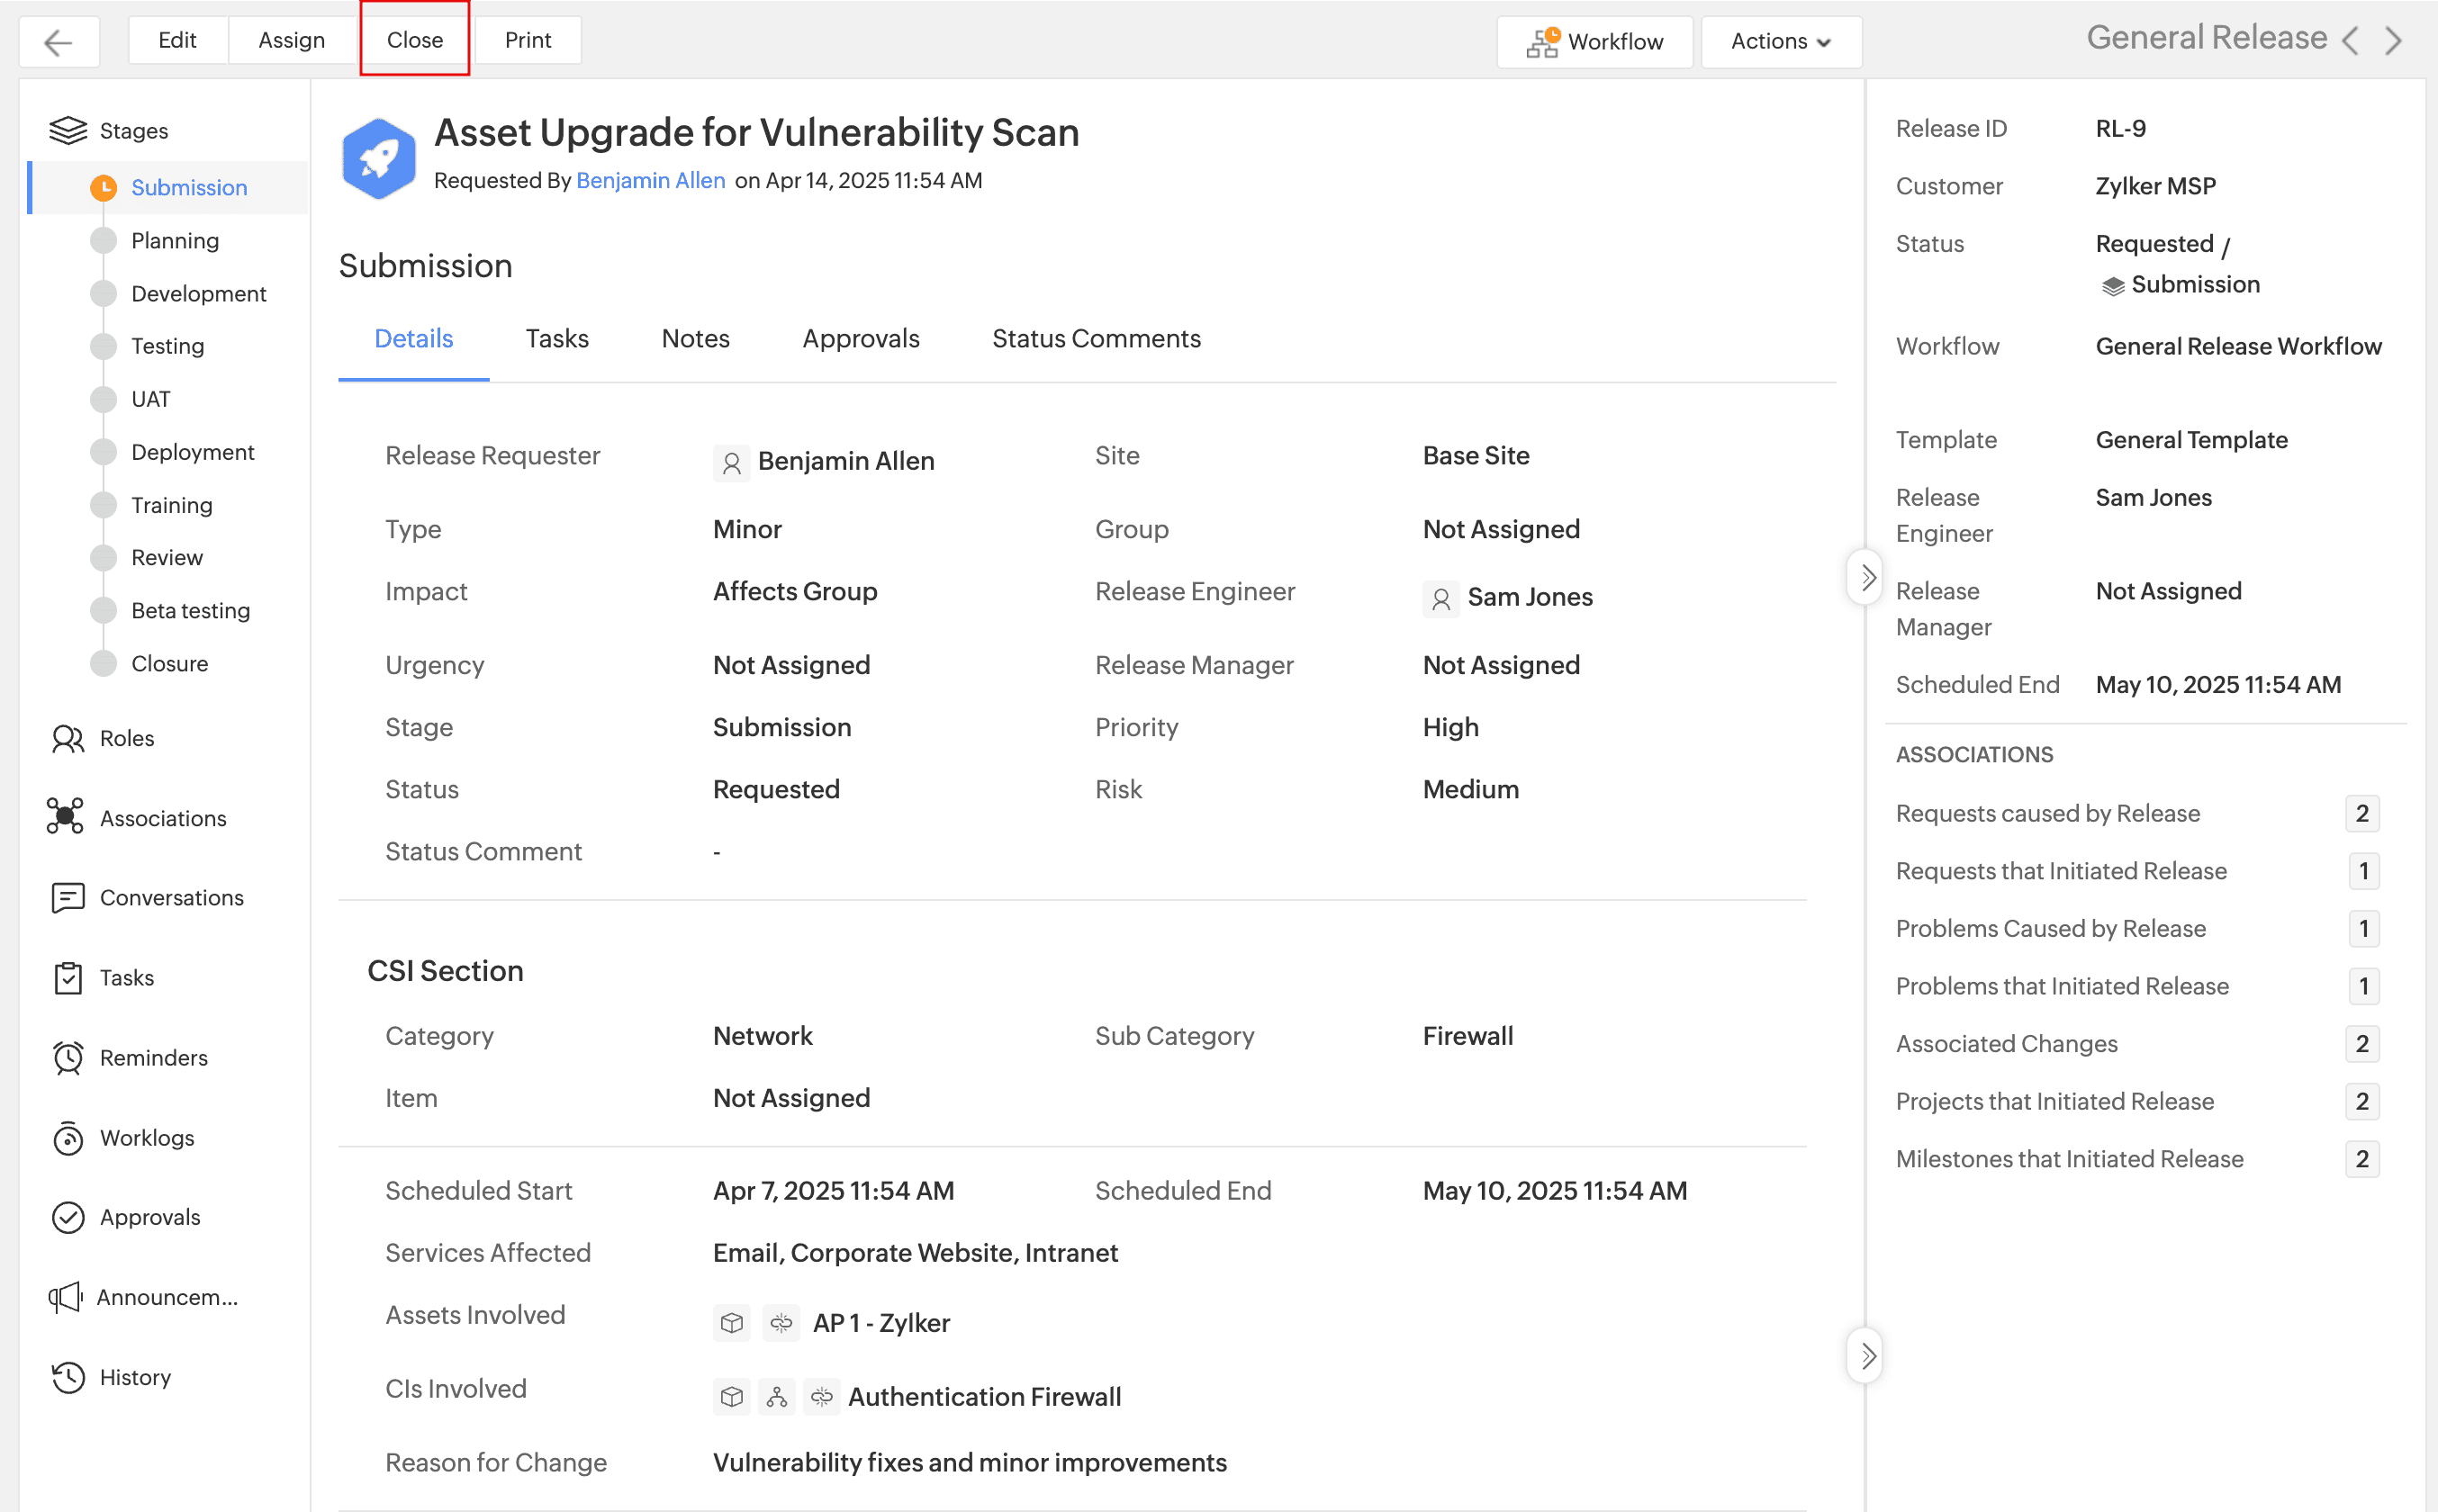Select the UAT stage node

point(103,399)
